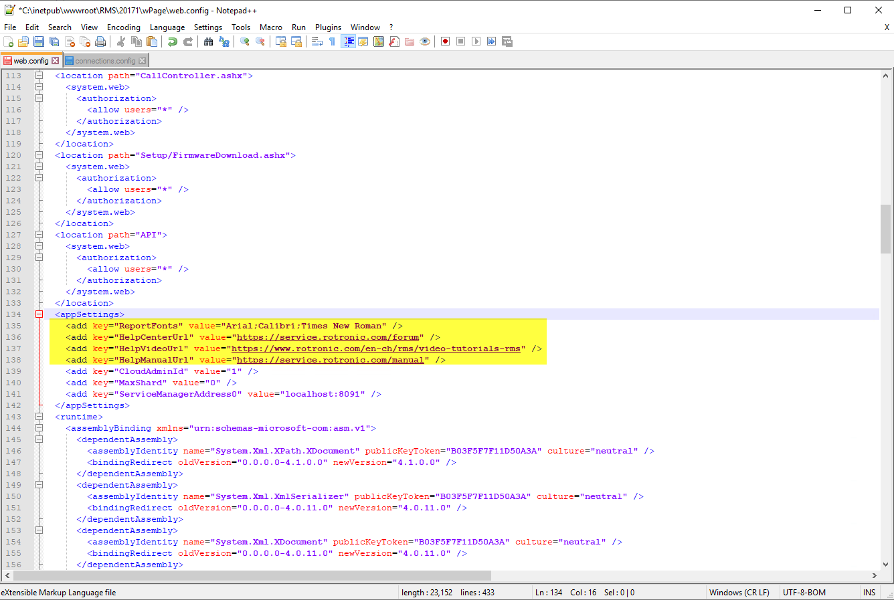Open the Language menu

pyautogui.click(x=167, y=27)
